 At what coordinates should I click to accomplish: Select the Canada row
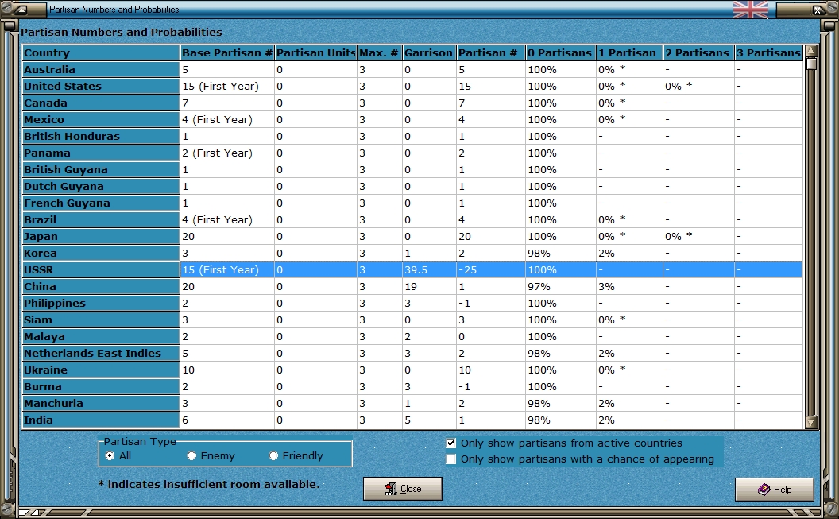(412, 103)
